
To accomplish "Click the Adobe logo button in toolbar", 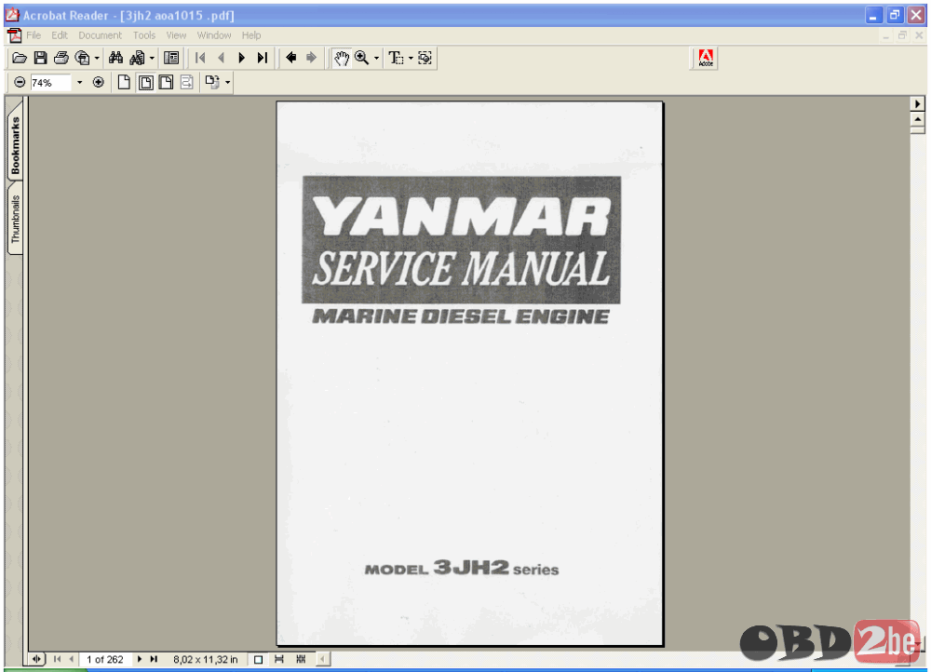I will [705, 59].
